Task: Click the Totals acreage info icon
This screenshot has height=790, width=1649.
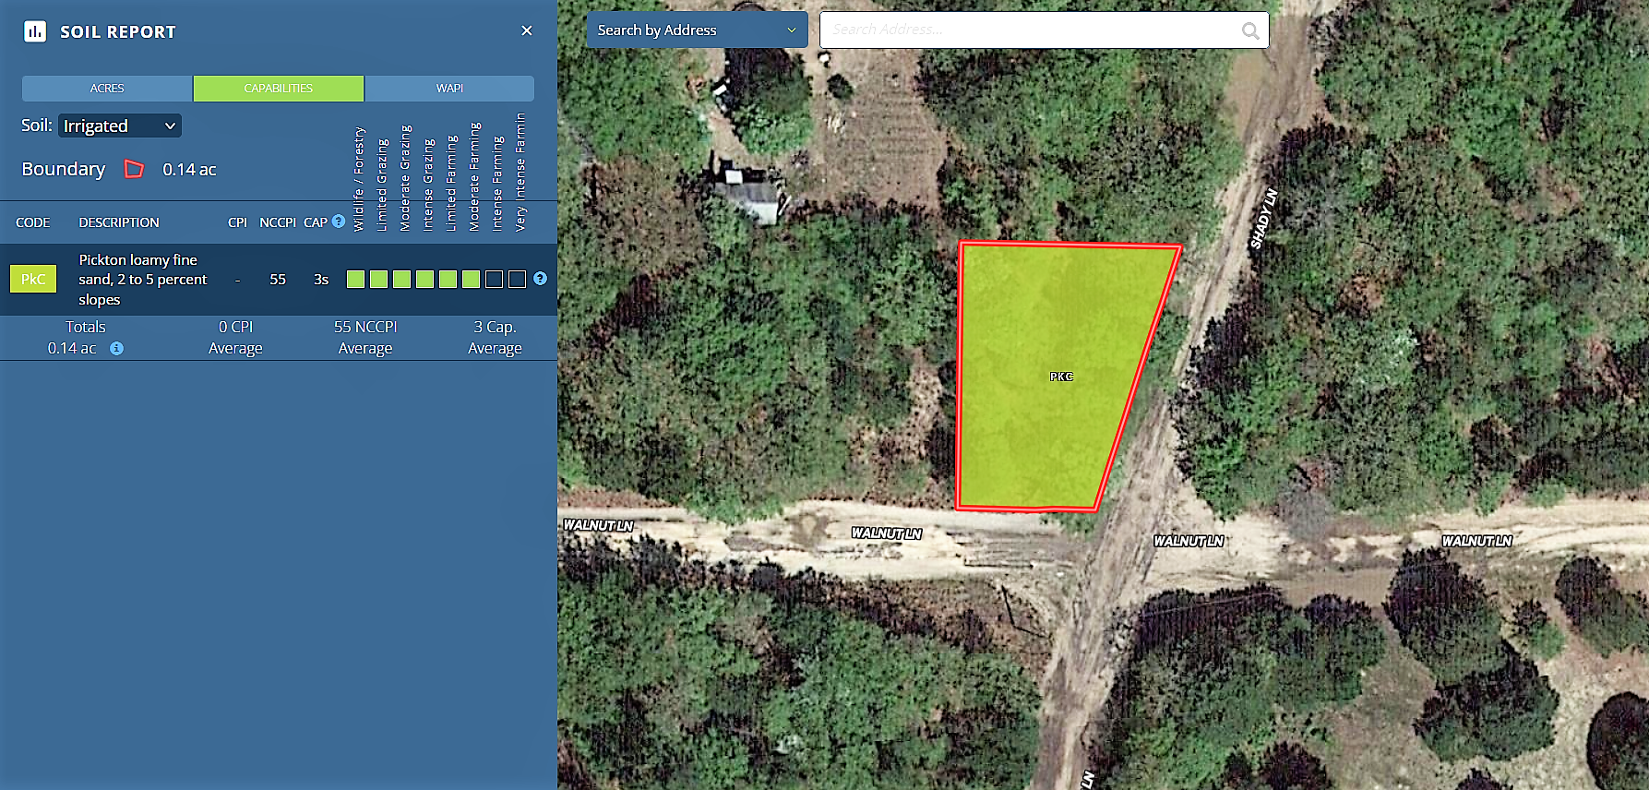Action: [x=116, y=349]
